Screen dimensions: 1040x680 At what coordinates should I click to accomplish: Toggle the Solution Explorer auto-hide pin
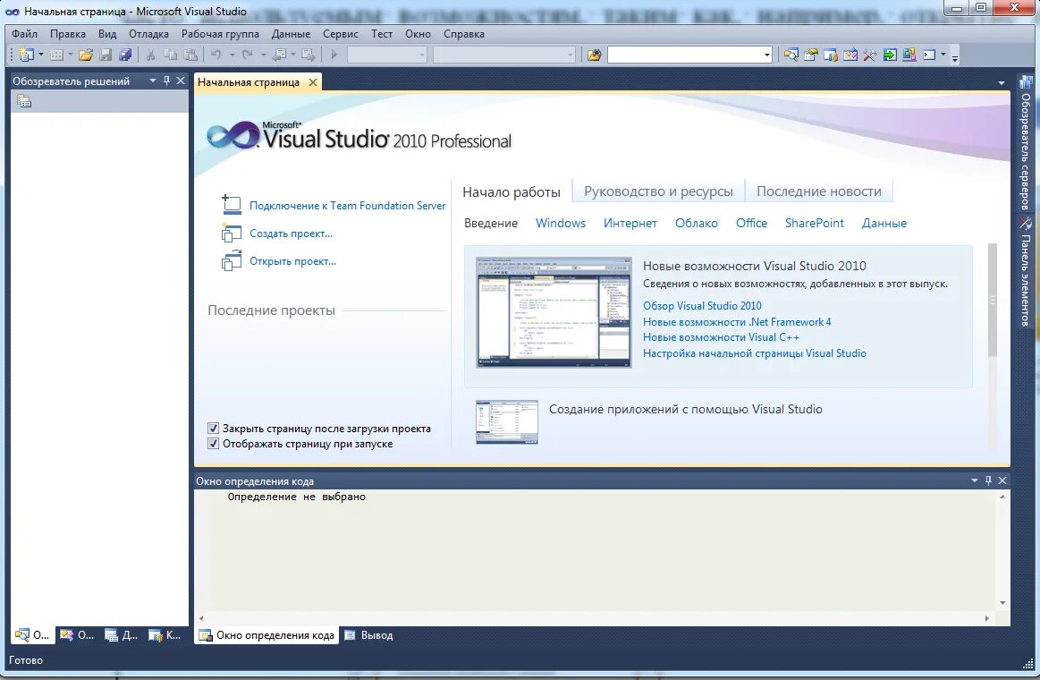click(166, 81)
